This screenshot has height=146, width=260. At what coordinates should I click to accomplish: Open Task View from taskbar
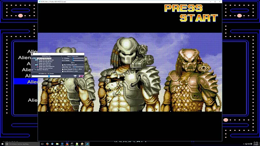click(42, 144)
